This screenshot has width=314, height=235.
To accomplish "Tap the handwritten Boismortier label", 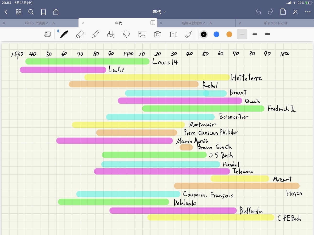I will (x=234, y=116).
